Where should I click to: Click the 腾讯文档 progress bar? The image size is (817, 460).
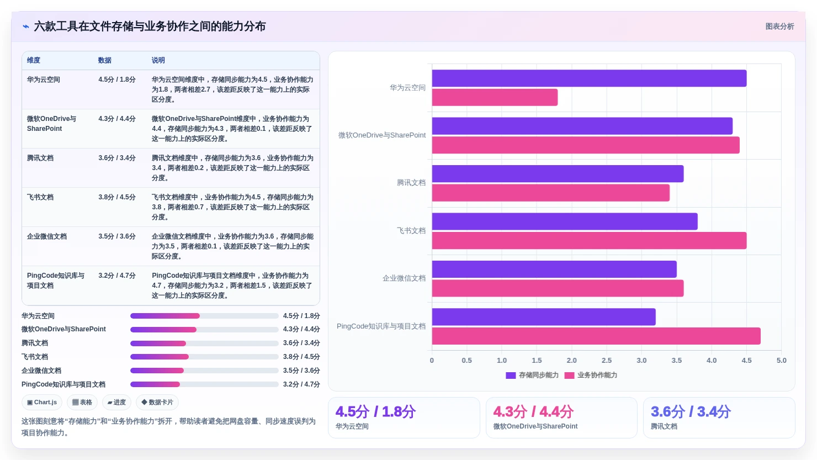coord(204,343)
